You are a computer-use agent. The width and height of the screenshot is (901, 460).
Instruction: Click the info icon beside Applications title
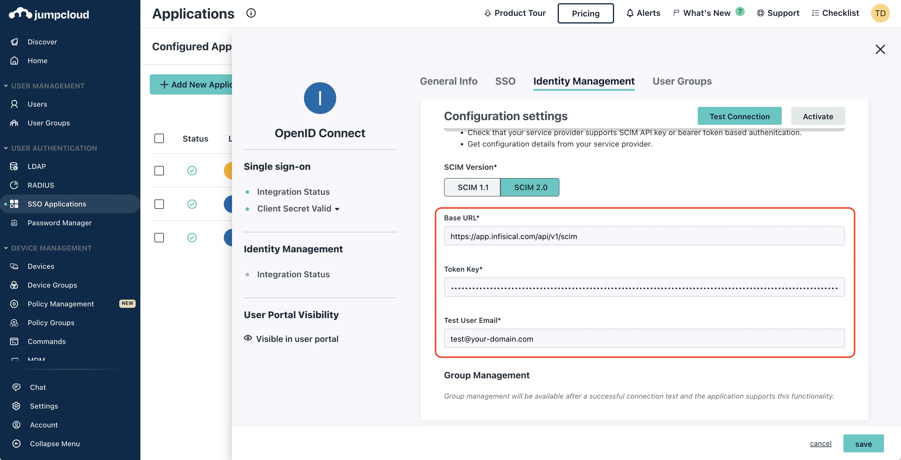pyautogui.click(x=251, y=13)
